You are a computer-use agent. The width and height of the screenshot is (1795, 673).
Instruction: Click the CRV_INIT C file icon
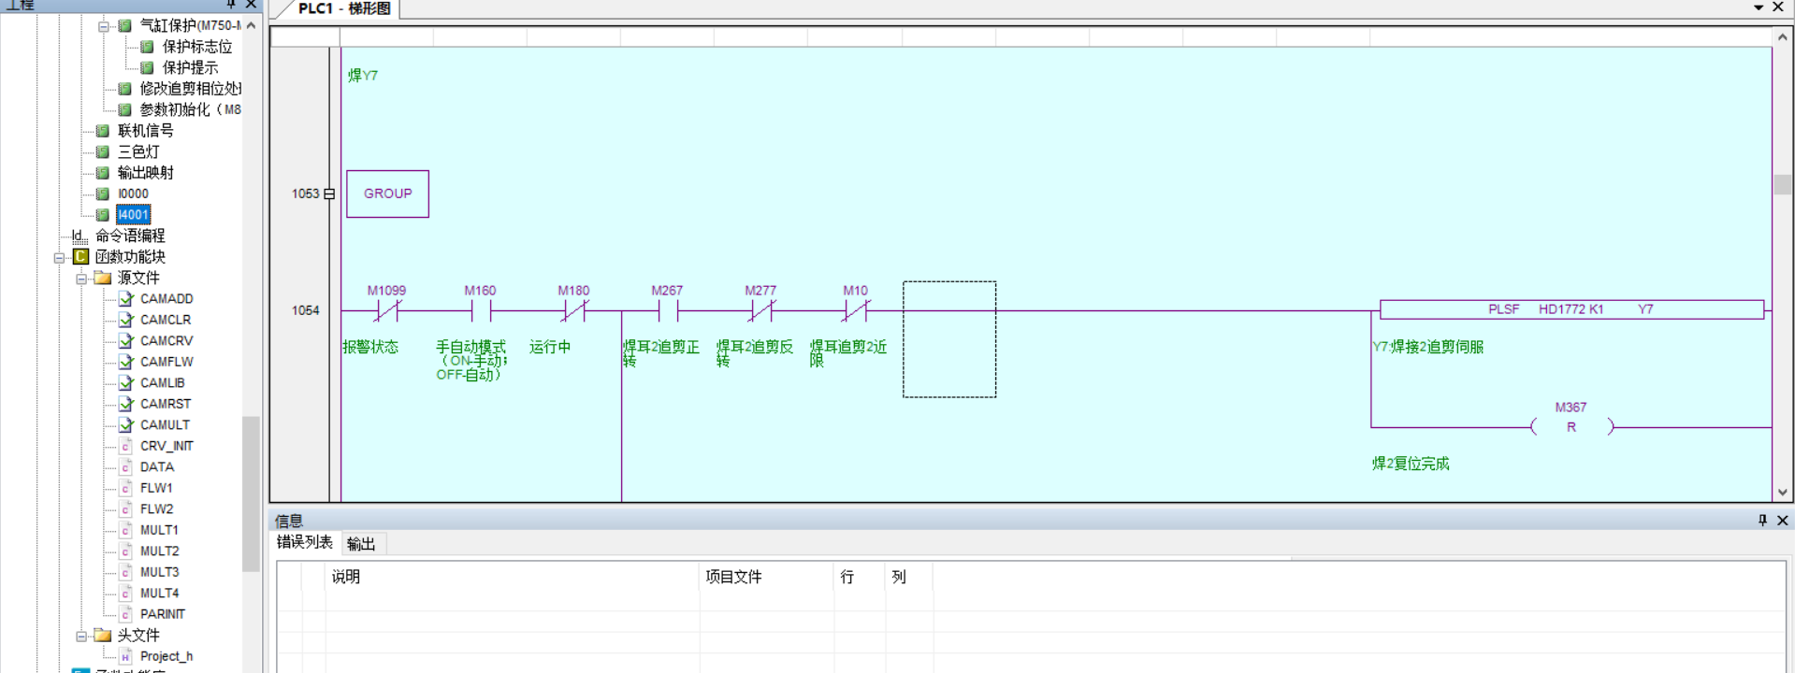pyautogui.click(x=126, y=447)
